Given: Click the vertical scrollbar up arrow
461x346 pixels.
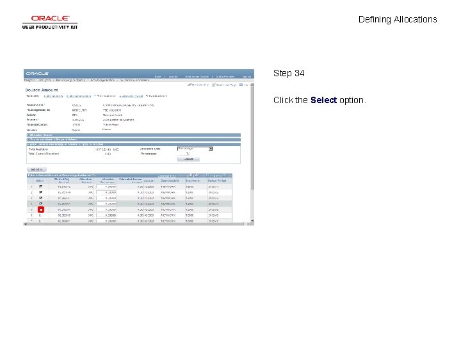Looking at the screenshot, I should click(252, 85).
